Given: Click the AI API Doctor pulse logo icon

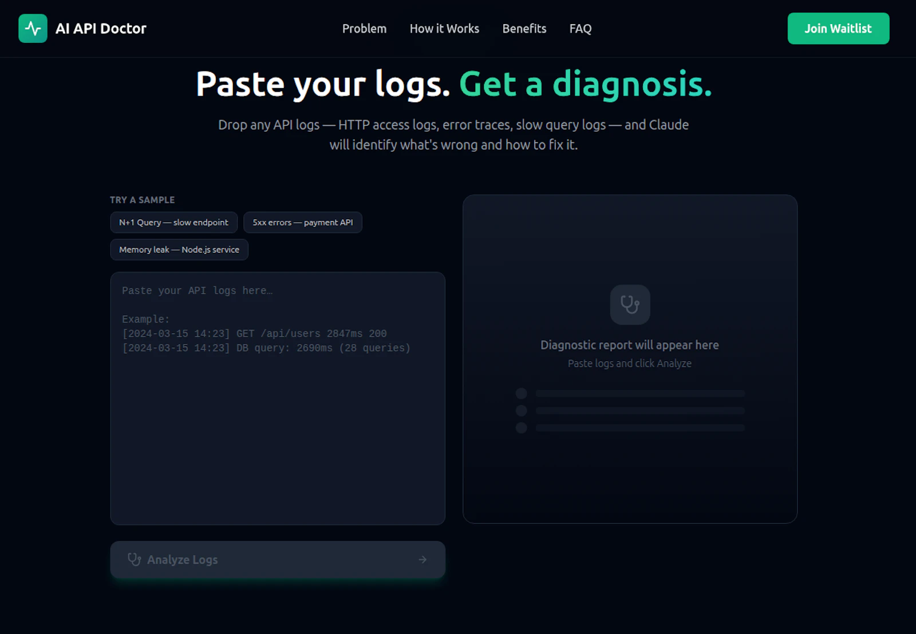Looking at the screenshot, I should point(33,29).
